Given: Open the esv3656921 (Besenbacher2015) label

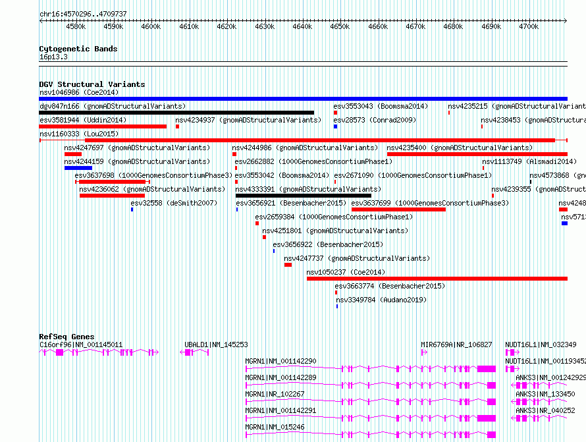Looking at the screenshot, I should pos(291,203).
